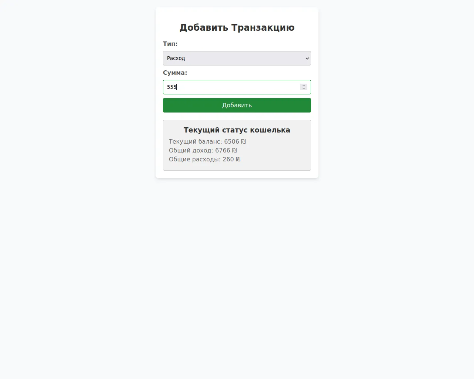
Task: Click the Добавить Транзакцию heading
Action: pos(237,28)
